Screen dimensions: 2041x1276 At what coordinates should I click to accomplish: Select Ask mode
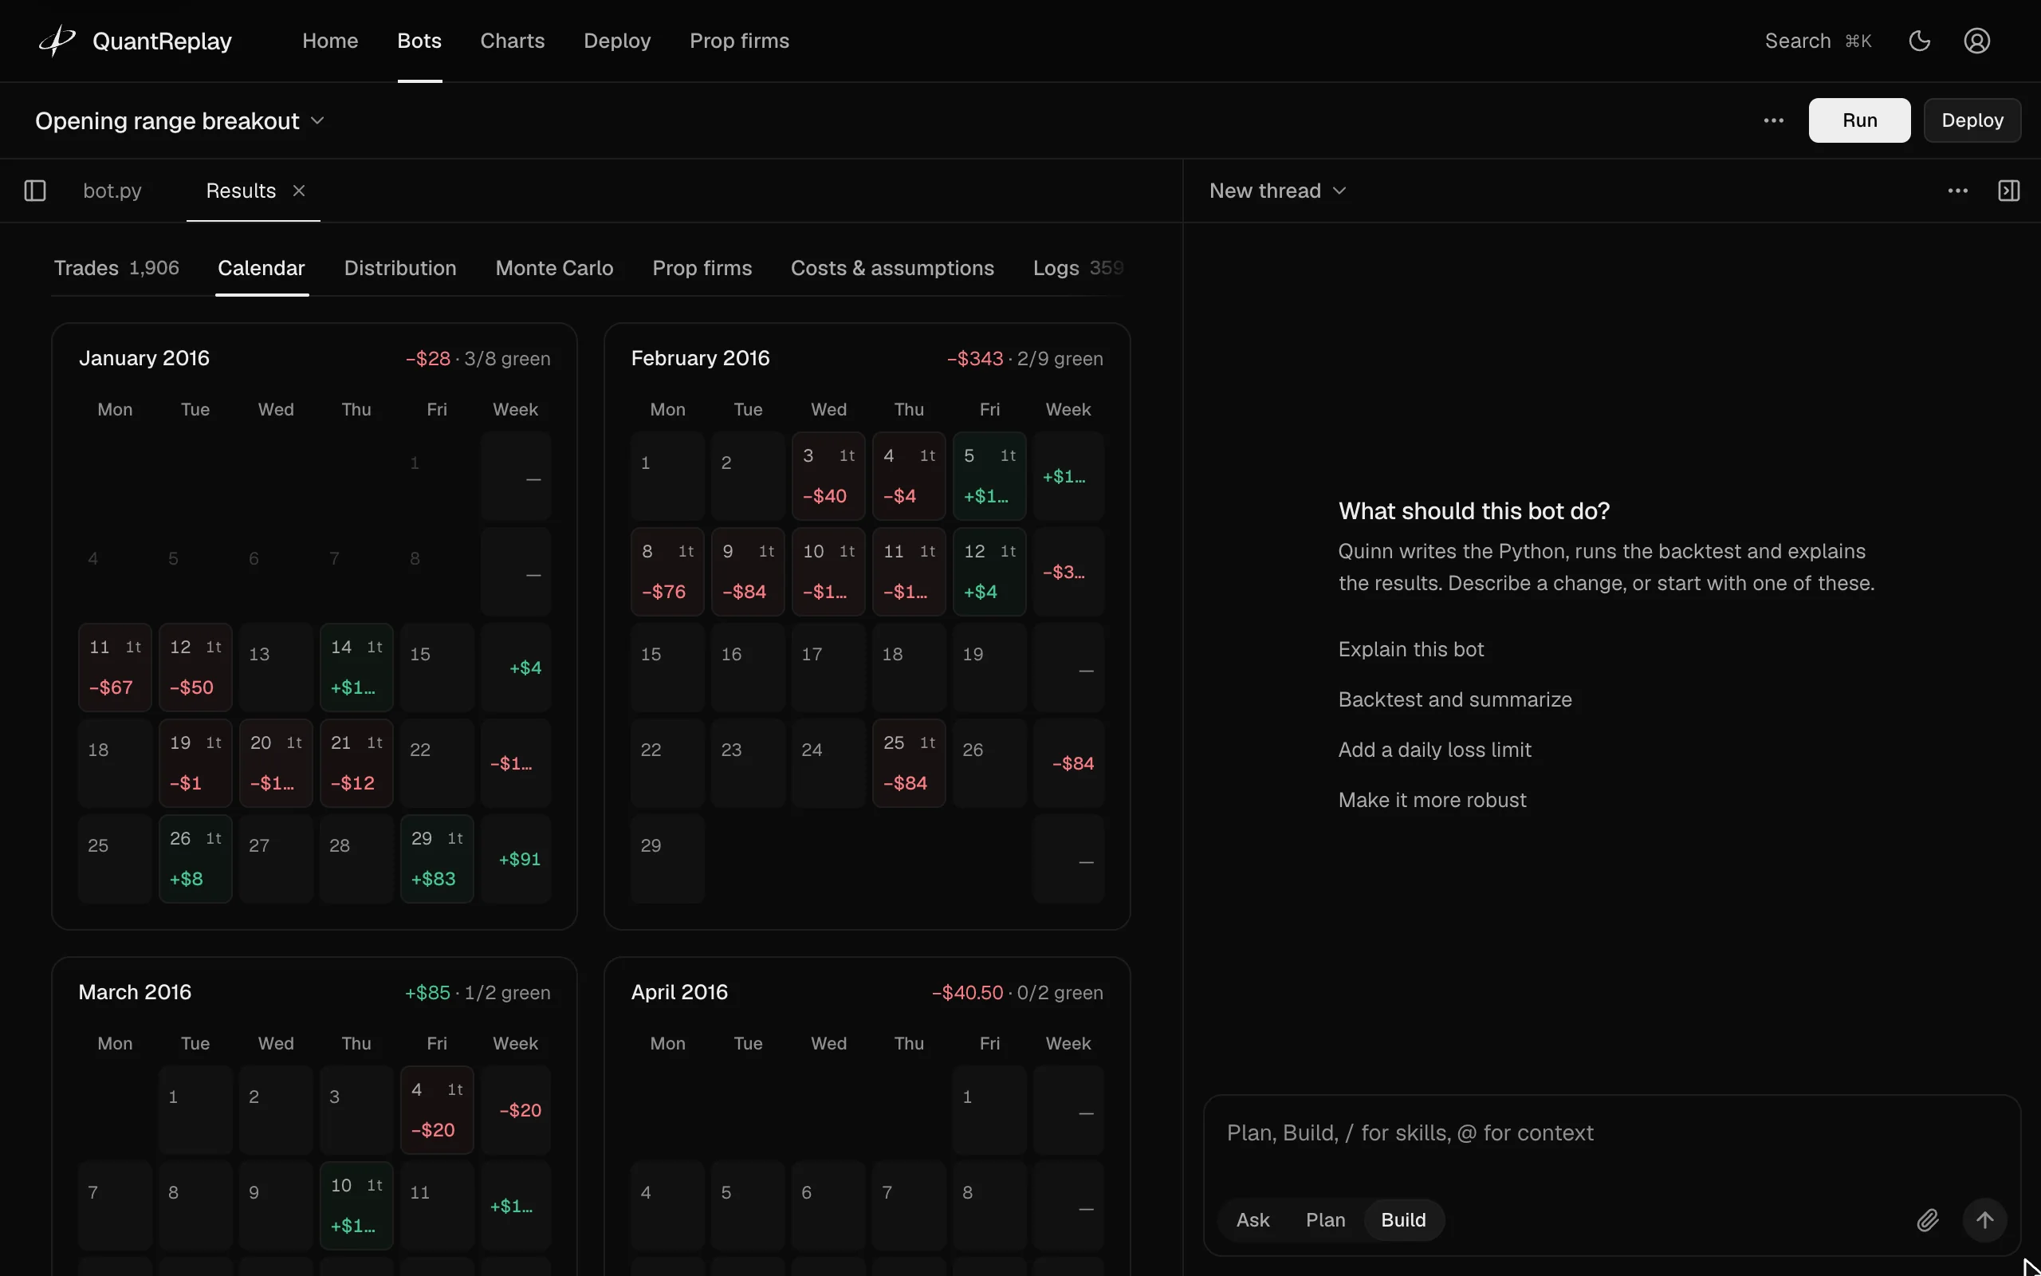tap(1253, 1220)
